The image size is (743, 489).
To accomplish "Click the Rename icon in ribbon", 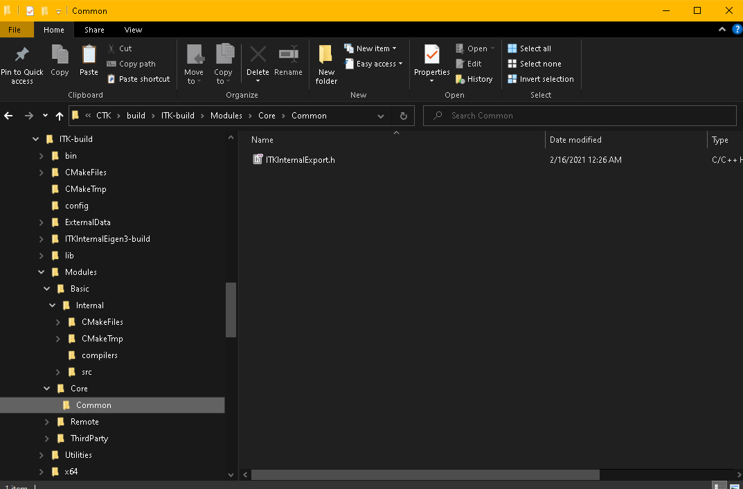I will pos(288,55).
